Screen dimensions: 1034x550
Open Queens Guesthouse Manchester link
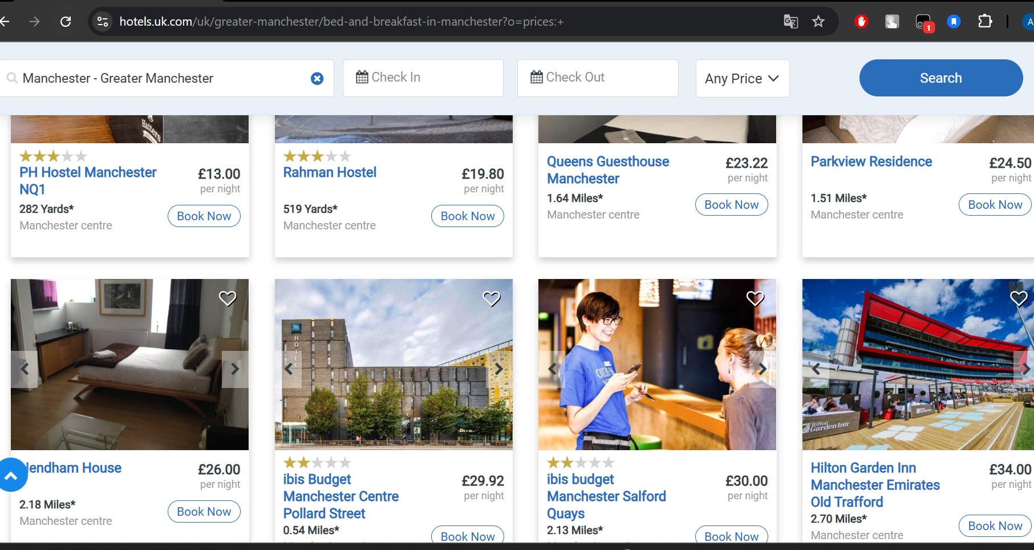coord(608,170)
